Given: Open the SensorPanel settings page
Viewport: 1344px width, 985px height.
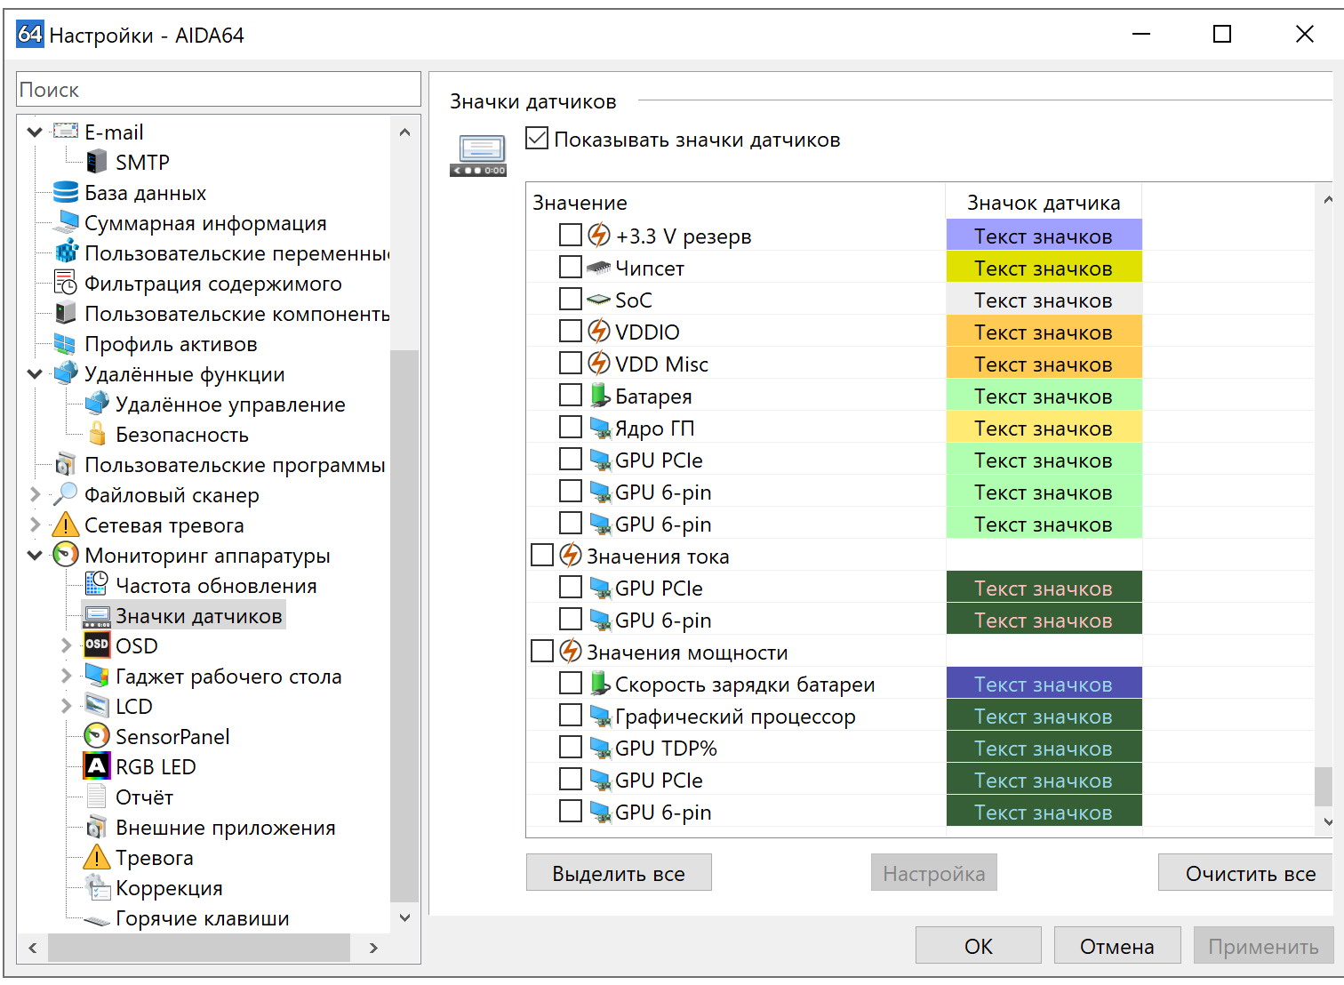Looking at the screenshot, I should point(172,736).
